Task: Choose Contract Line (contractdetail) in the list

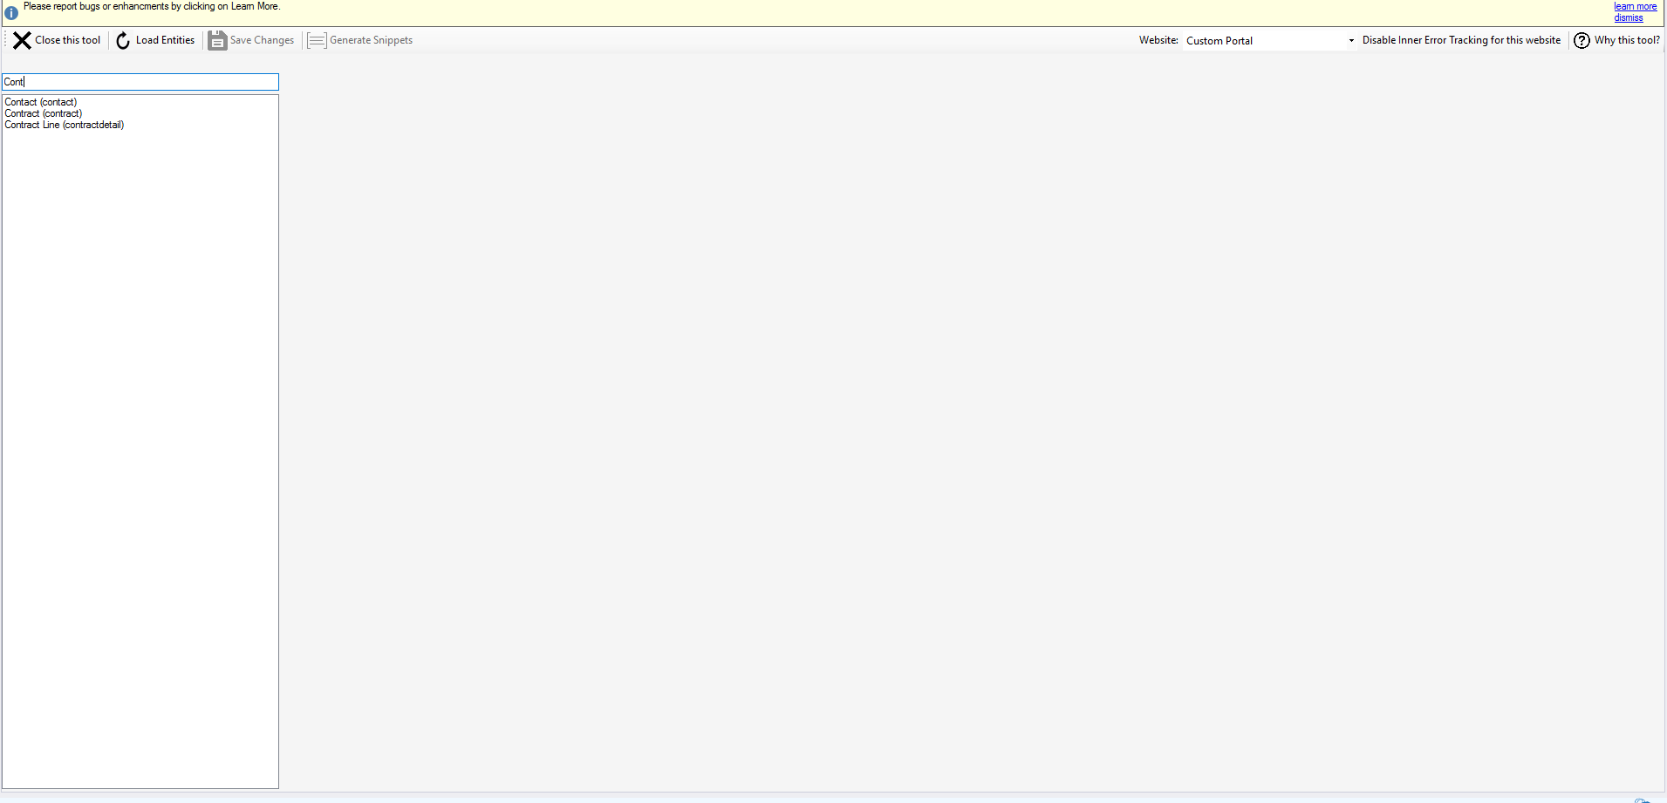Action: click(x=65, y=125)
